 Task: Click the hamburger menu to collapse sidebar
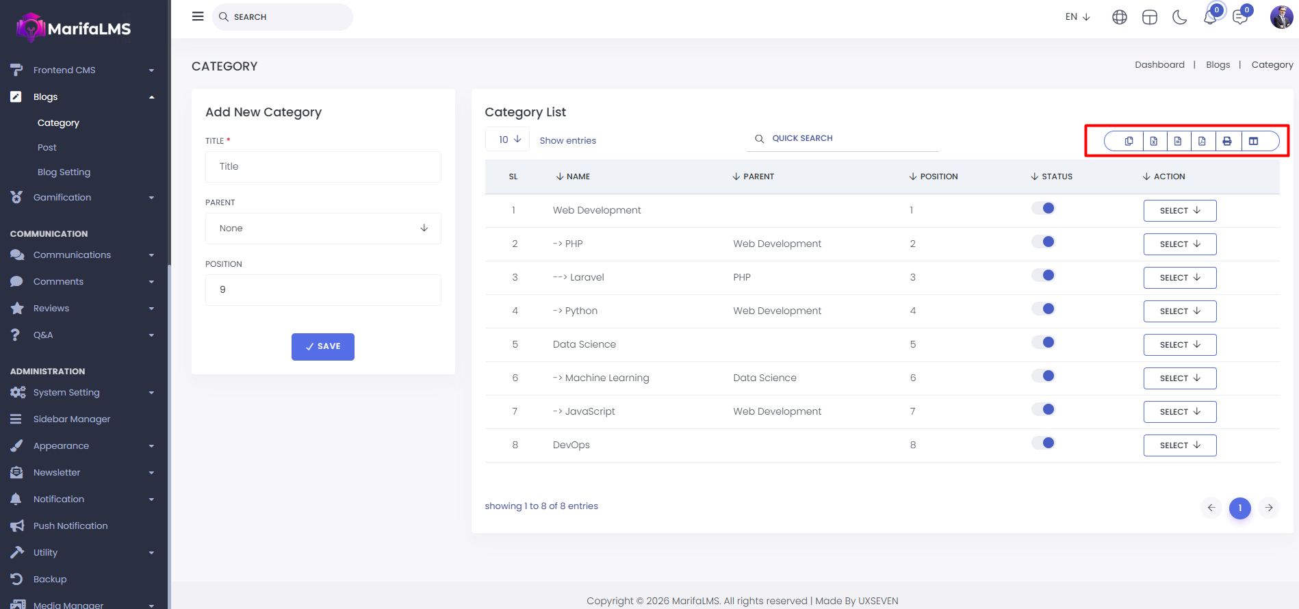[198, 16]
